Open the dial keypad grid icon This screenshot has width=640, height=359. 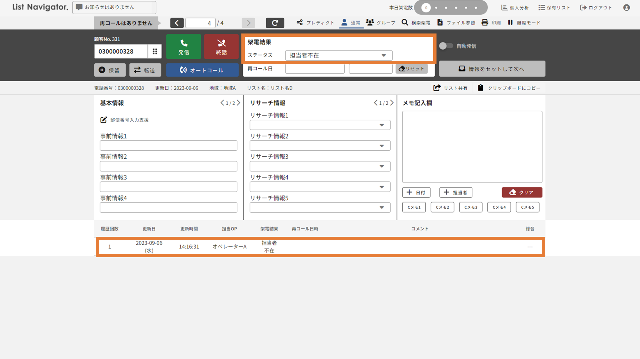pyautogui.click(x=155, y=51)
